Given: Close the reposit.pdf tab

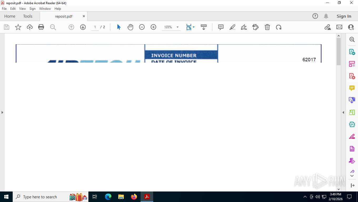Looking at the screenshot, I should 84,16.
